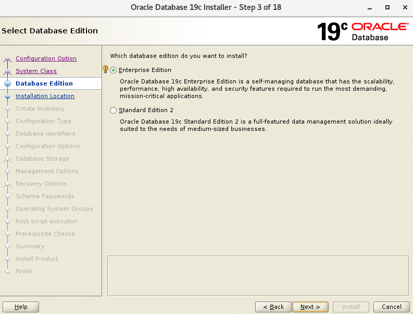Click the Database Edition current step marker
This screenshot has height=314, width=413.
pos(8,83)
